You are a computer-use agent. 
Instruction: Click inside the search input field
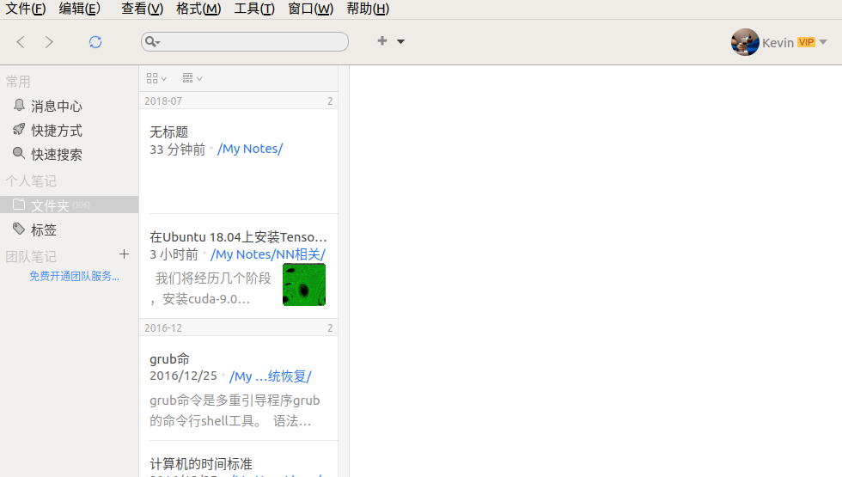coord(245,41)
